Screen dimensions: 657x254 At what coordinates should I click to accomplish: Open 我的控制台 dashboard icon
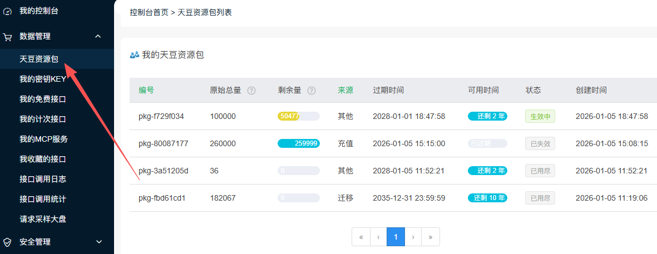coord(8,12)
